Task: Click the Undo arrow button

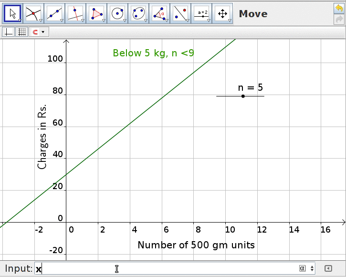Action: pos(339,8)
